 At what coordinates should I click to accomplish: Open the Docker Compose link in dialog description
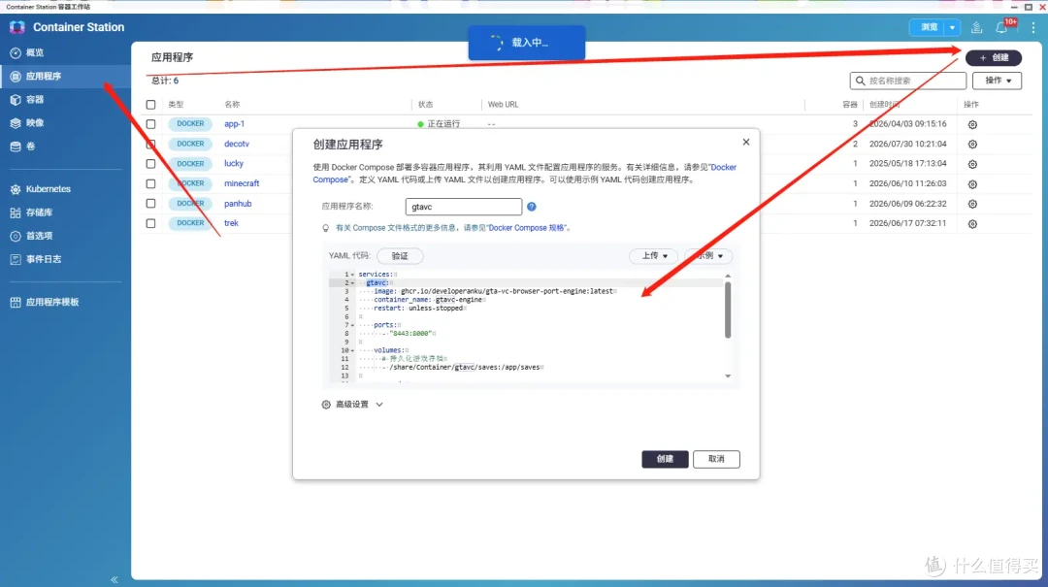pos(724,167)
